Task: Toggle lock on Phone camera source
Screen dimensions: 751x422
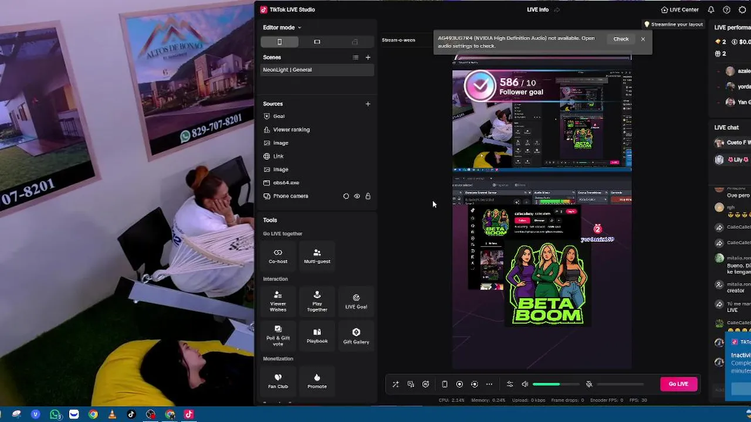Action: click(x=368, y=196)
